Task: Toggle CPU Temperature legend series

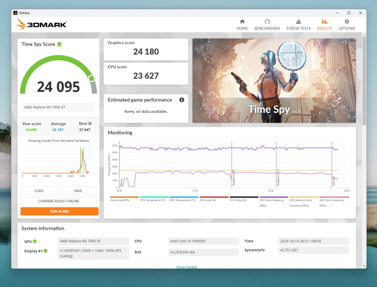Action: coord(153,200)
